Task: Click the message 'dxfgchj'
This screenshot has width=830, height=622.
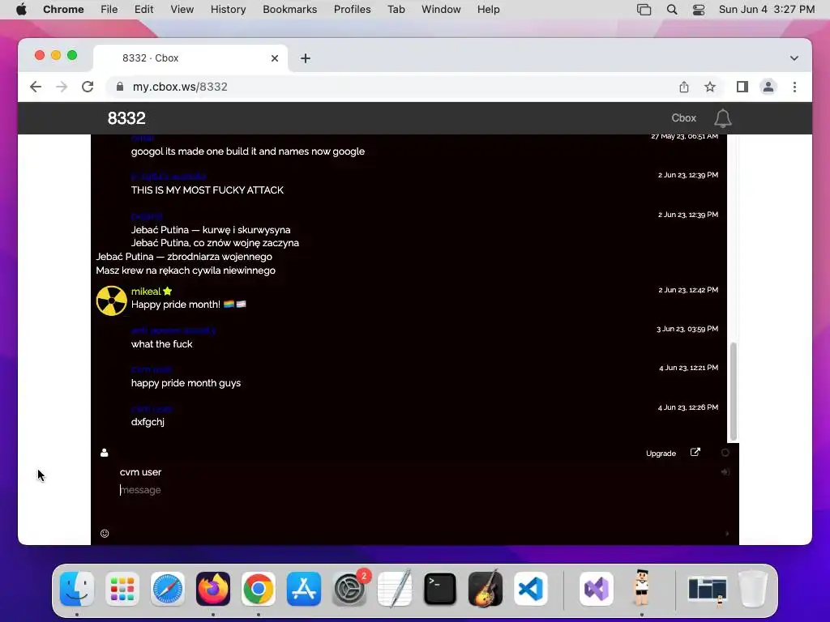Action: [148, 422]
